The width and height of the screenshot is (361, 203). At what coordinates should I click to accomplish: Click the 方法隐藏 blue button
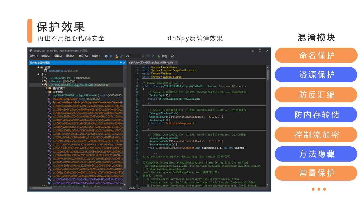click(316, 154)
